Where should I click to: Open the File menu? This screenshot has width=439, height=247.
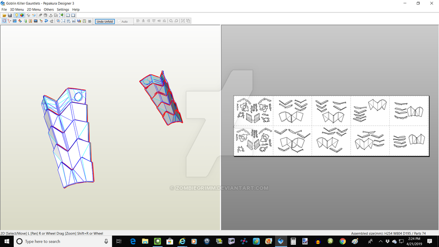point(4,9)
